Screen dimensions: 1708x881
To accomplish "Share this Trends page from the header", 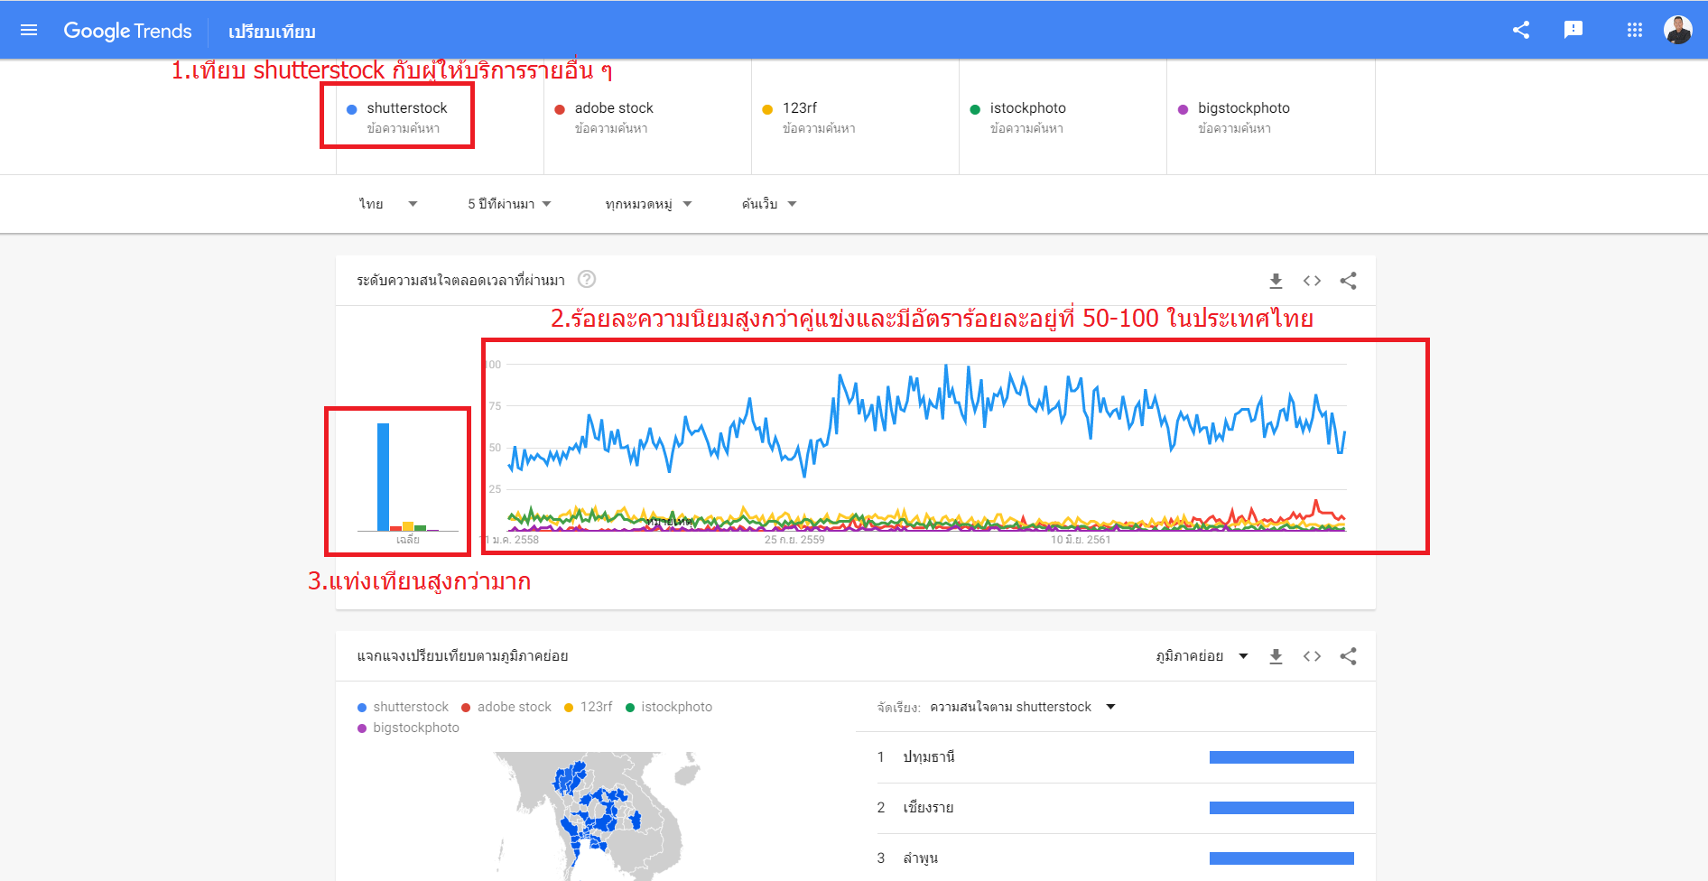I will coord(1521,30).
